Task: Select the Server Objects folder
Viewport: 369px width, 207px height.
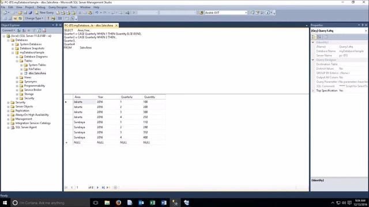Action: [x=24, y=106]
